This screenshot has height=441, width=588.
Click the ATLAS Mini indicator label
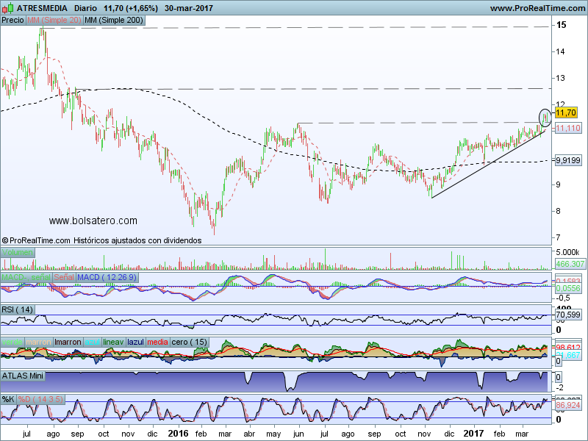25,375
